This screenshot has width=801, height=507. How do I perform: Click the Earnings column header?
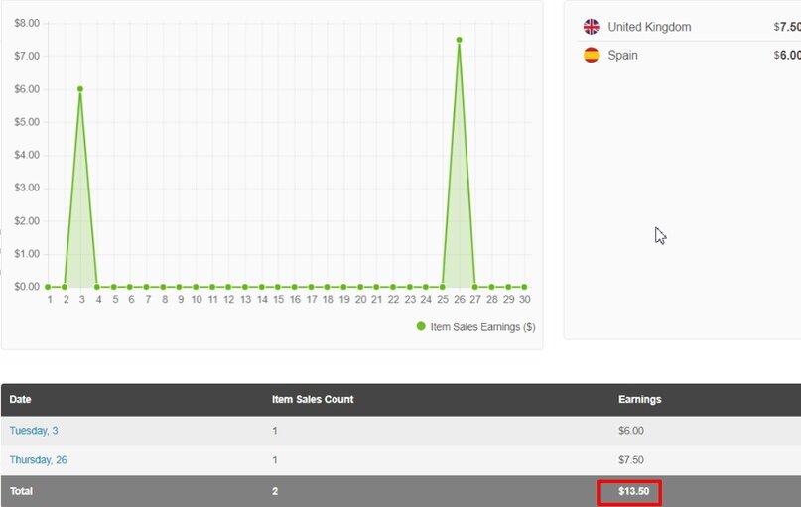pyautogui.click(x=639, y=399)
